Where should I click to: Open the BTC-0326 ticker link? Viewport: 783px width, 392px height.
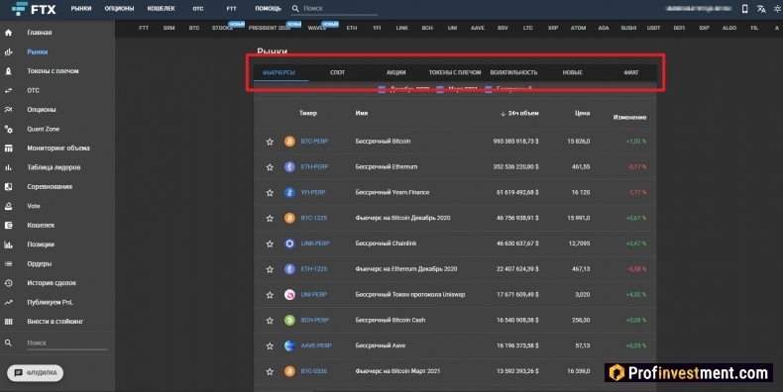[314, 371]
